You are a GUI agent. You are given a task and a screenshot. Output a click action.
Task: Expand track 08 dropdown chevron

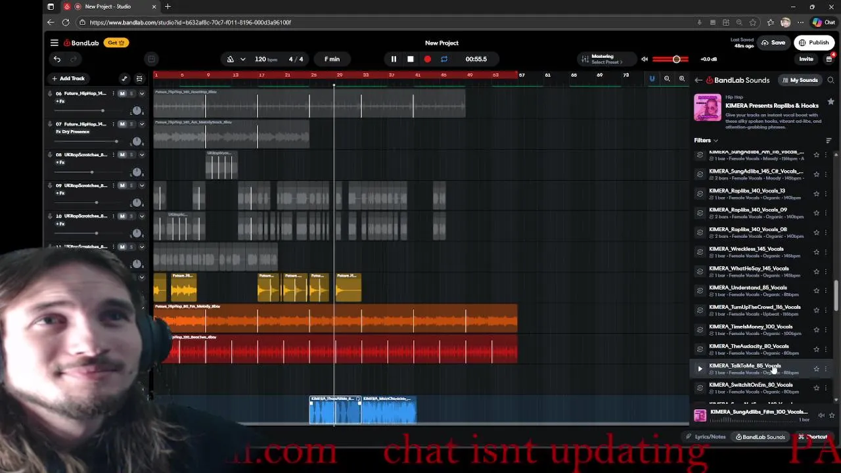pos(141,155)
